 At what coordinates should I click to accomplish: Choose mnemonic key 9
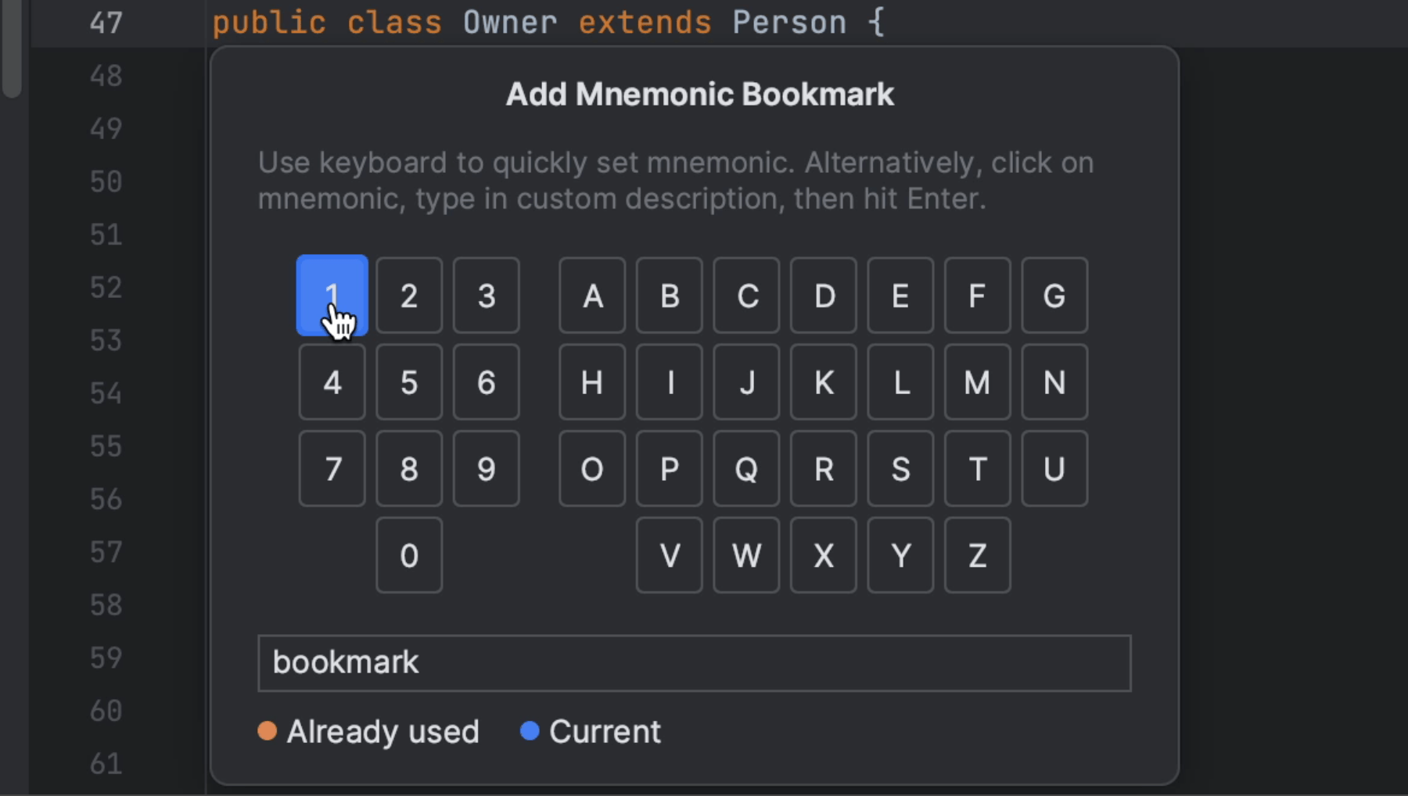487,469
